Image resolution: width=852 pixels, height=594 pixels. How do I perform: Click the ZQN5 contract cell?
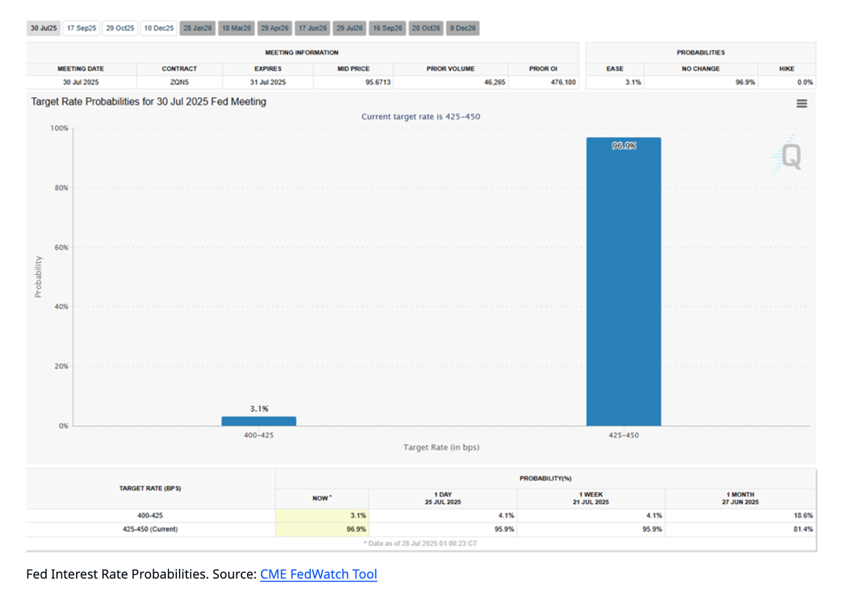pos(179,82)
